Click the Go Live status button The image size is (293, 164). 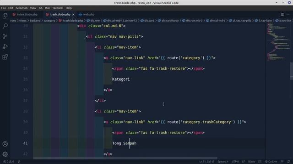coord(271,162)
